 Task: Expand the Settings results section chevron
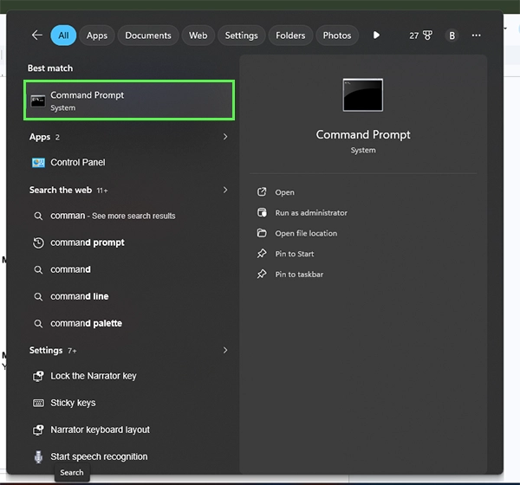coord(225,350)
